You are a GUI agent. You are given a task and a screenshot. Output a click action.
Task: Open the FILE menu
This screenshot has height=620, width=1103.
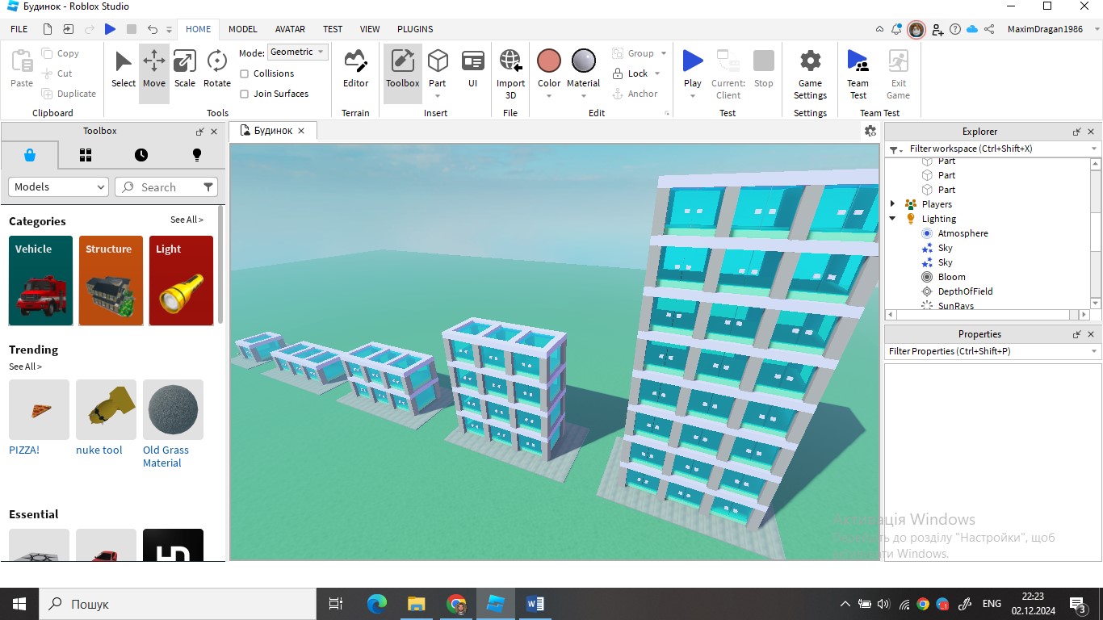[x=19, y=29]
